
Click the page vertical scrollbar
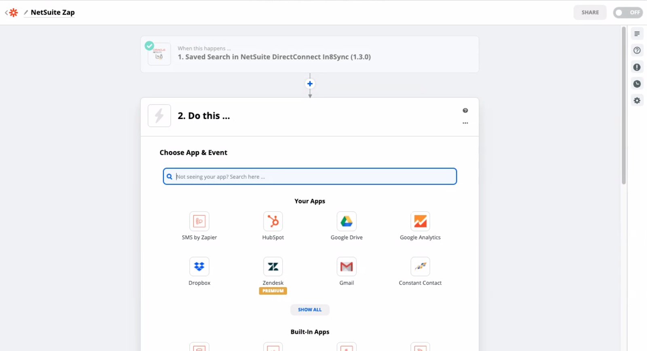coord(624,105)
